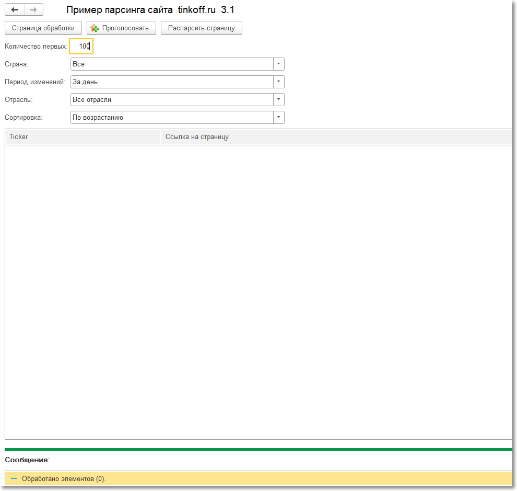517x491 pixels.
Task: Expand the Сортировка dropdown arrow
Action: (x=279, y=118)
